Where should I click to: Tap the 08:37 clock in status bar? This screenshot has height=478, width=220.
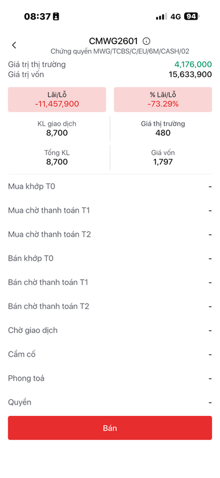(x=37, y=17)
